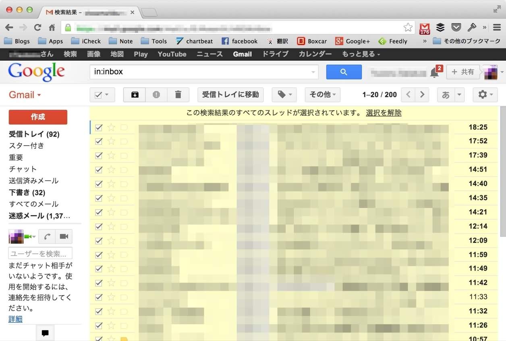This screenshot has height=341, width=506.
Task: Show hidden Chrome extensions chevron
Action: [485, 27]
